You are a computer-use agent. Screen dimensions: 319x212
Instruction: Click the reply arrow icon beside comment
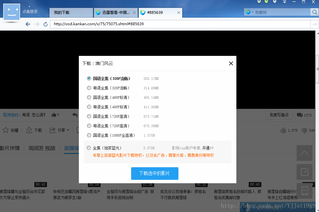point(75,115)
